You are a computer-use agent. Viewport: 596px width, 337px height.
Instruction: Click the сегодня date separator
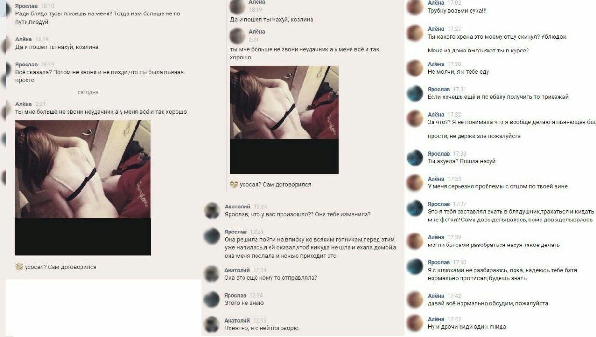(x=88, y=92)
